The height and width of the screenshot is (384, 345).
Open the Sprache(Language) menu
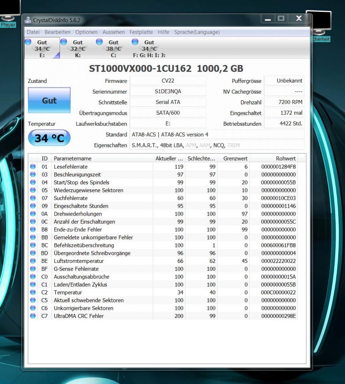[x=197, y=32]
